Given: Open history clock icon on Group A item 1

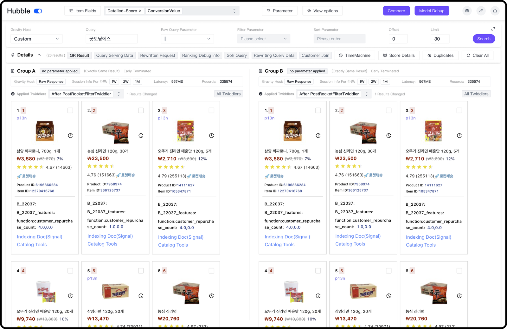Looking at the screenshot, I should point(70,136).
